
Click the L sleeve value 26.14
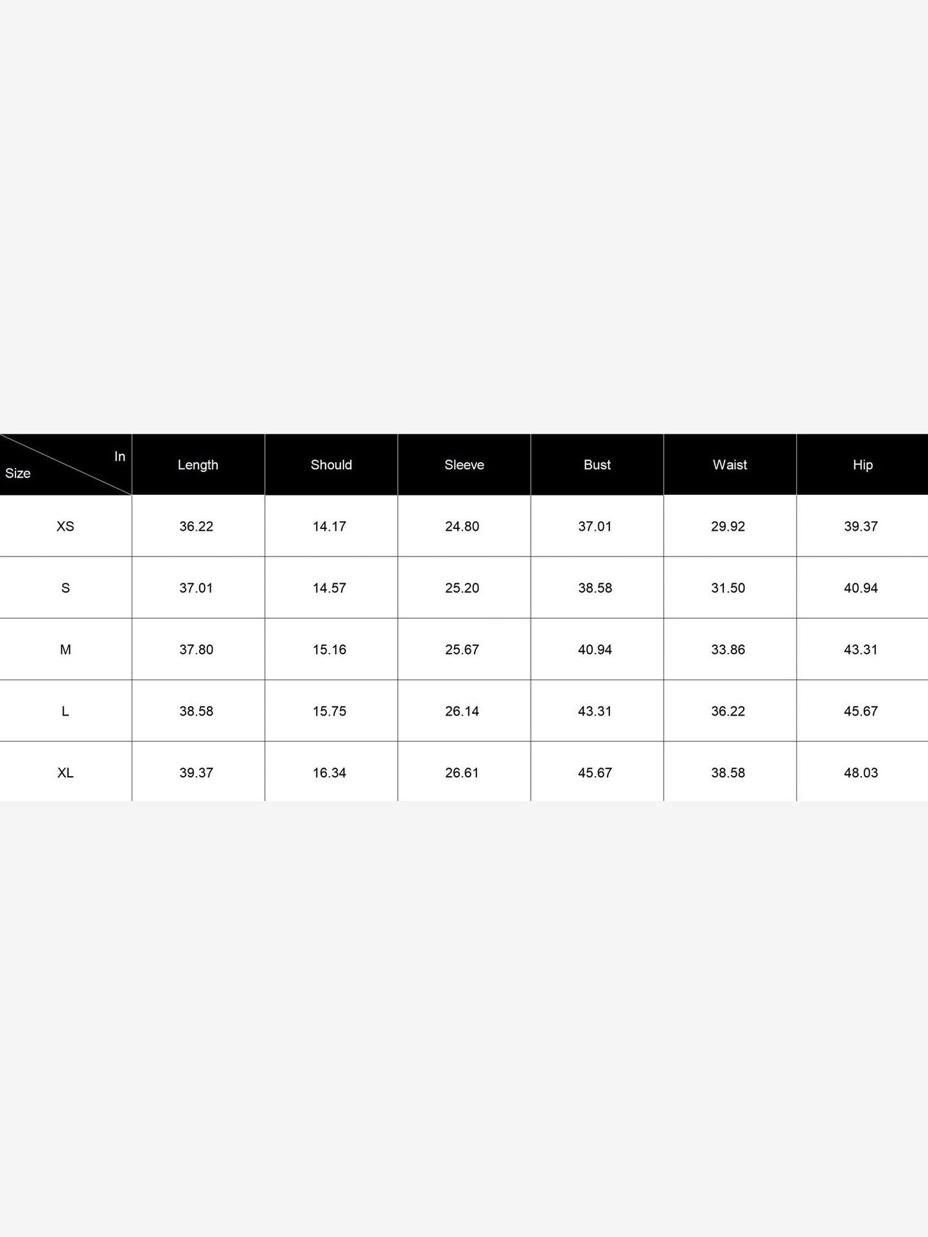click(x=462, y=711)
